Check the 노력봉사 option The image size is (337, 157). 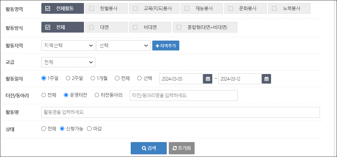[289, 9]
